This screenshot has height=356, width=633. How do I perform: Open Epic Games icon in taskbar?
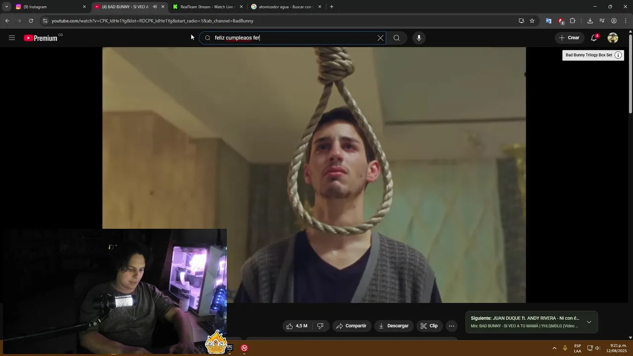(x=229, y=348)
